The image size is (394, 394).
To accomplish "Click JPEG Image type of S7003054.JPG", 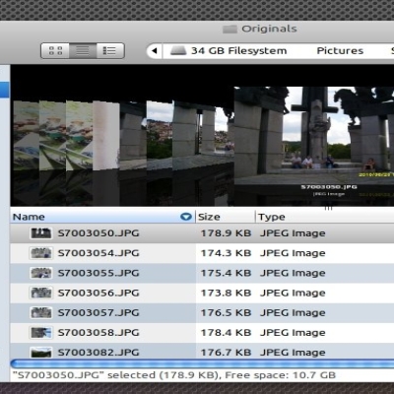I will (x=293, y=253).
